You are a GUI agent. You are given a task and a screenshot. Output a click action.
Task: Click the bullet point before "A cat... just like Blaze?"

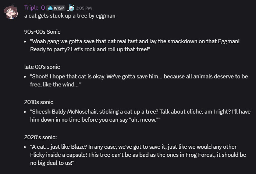[26, 147]
